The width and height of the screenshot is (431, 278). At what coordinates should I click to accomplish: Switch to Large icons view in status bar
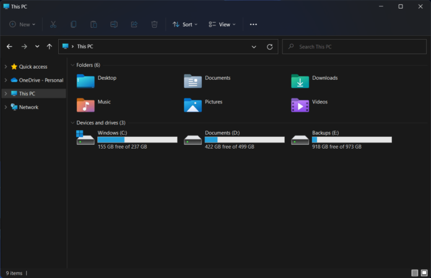(424, 273)
